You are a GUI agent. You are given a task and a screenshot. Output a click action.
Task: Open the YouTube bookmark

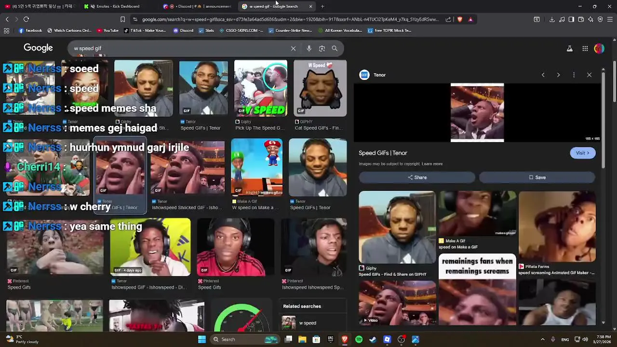point(107,30)
